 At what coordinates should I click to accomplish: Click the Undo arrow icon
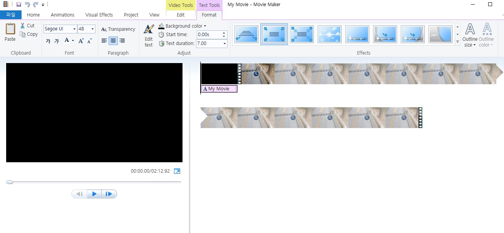(x=27, y=5)
